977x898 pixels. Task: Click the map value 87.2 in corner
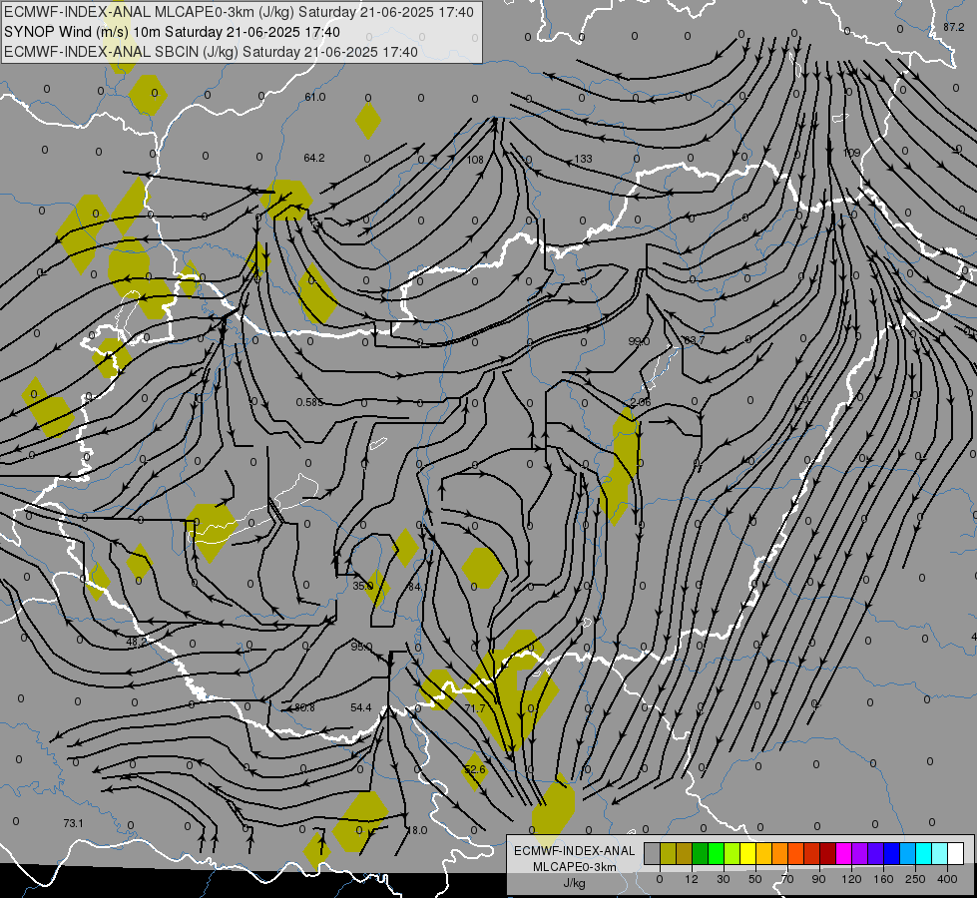click(953, 27)
